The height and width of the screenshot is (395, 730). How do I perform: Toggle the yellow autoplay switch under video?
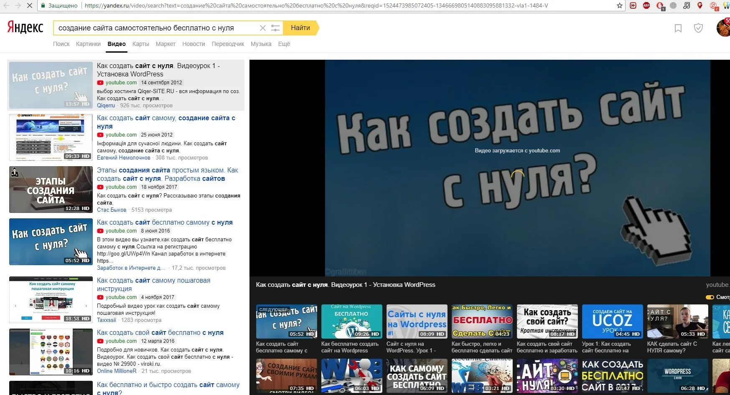coord(710,297)
